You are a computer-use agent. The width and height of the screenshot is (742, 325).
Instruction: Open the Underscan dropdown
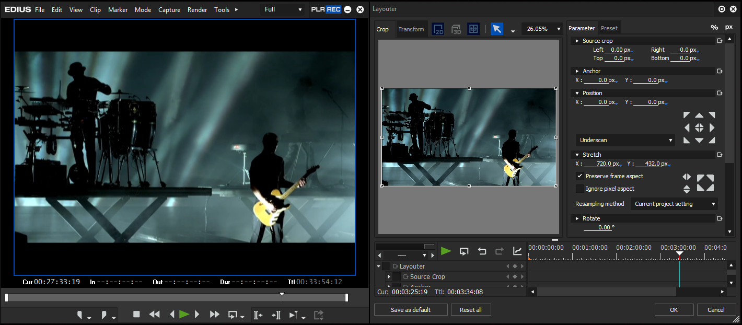(x=625, y=140)
